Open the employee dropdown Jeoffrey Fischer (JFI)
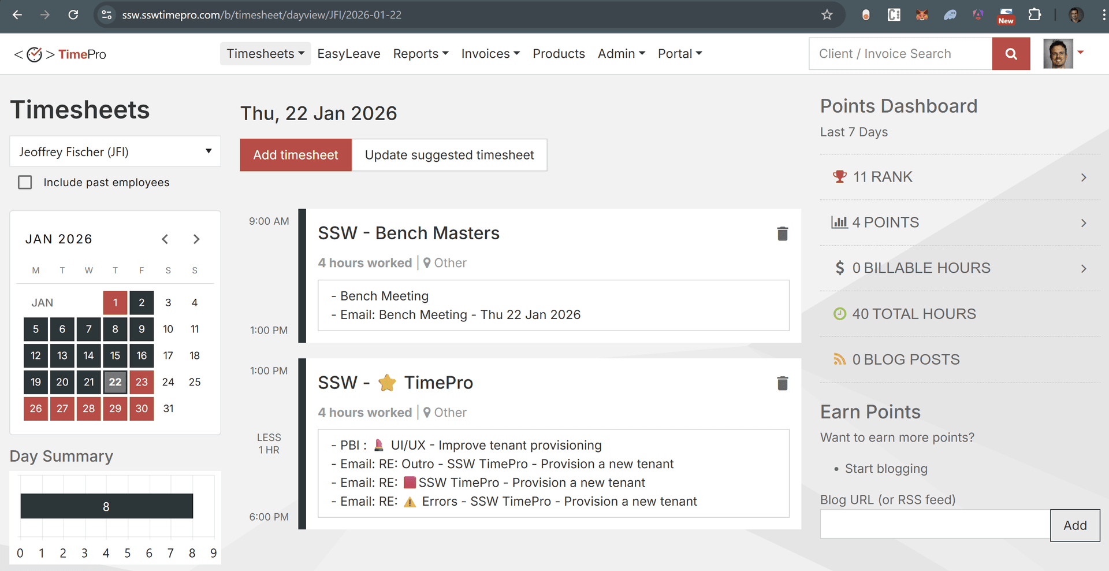Image resolution: width=1109 pixels, height=571 pixels. click(116, 151)
